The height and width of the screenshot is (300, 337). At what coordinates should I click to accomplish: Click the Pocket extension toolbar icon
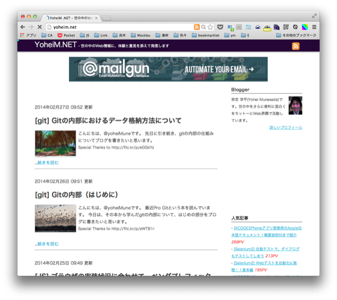(x=220, y=27)
